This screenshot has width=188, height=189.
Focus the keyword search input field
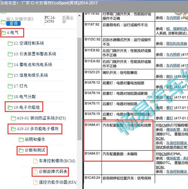coord(20,19)
